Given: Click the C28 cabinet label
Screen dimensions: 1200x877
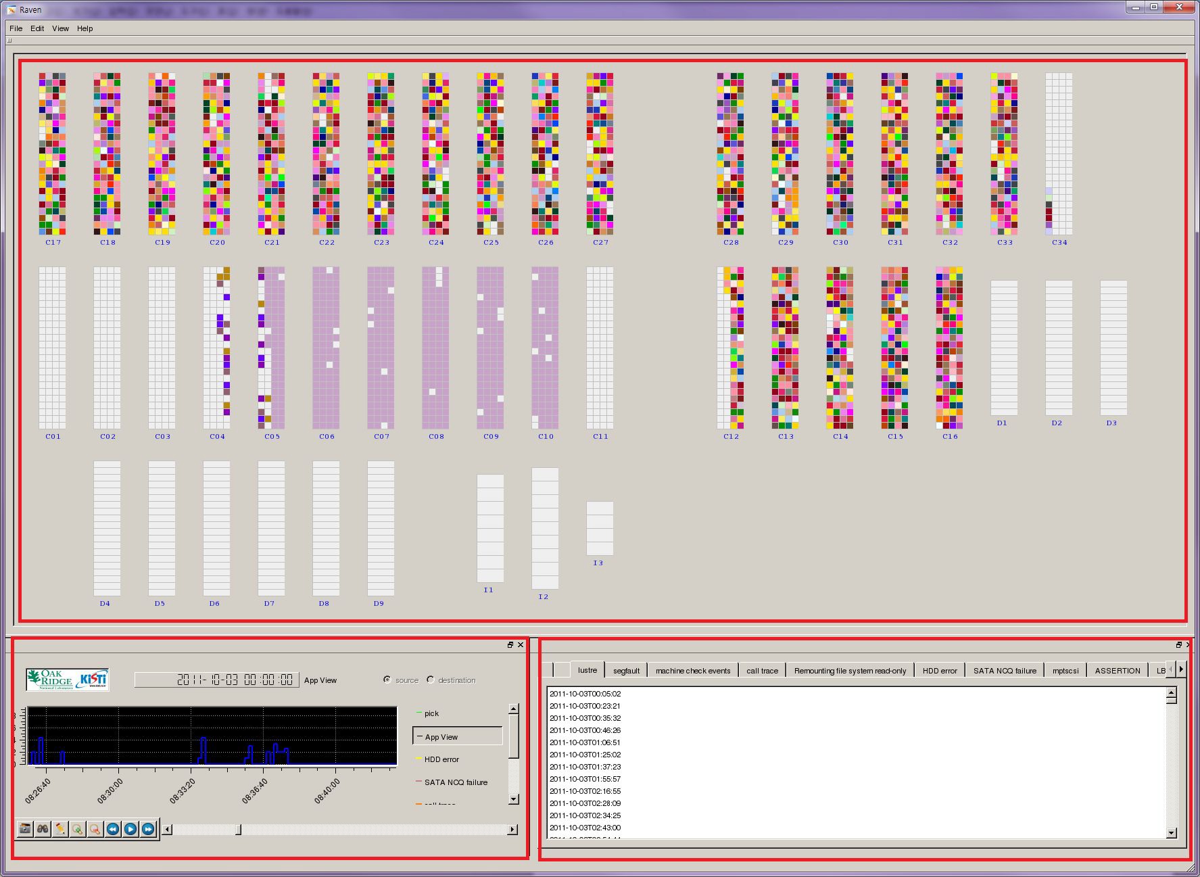Looking at the screenshot, I should [731, 242].
